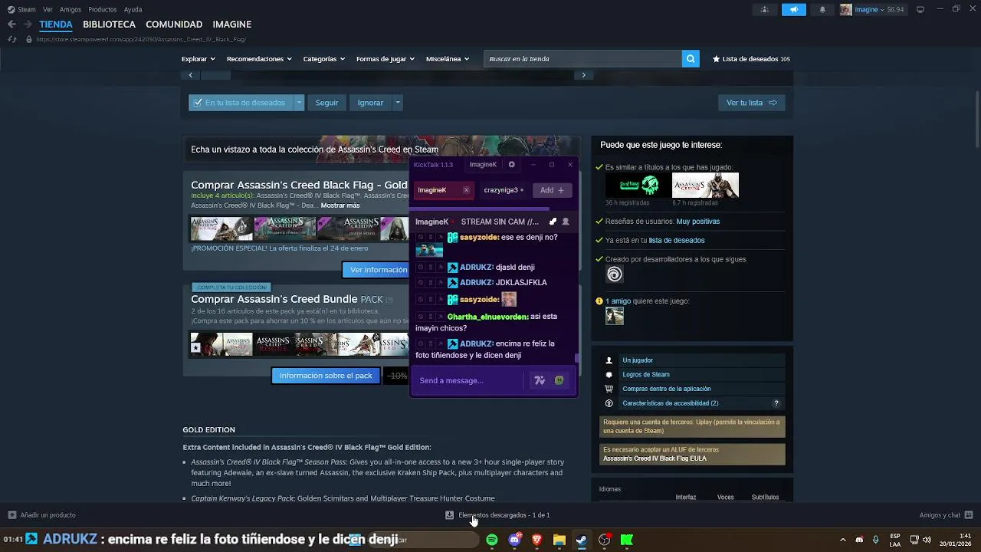Open the friends icon in Steam top bar
This screenshot has height=552, width=981.
(764, 9)
